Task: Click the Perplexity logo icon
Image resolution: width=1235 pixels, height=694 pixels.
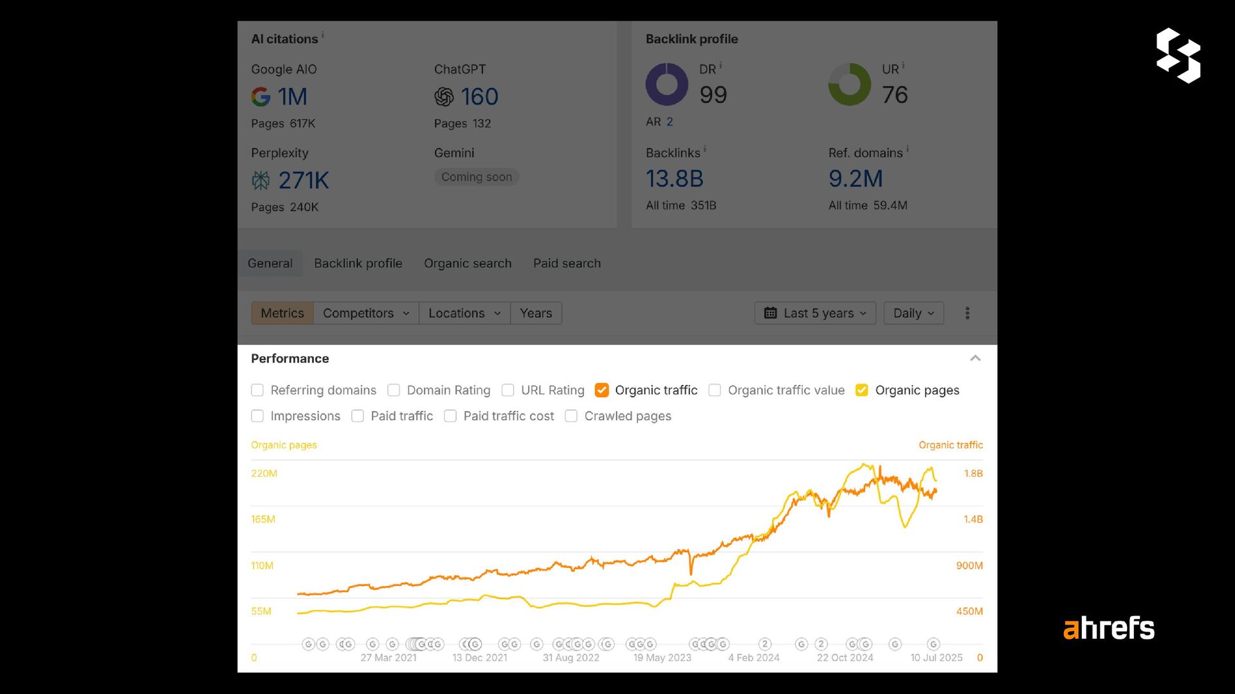Action: coord(261,181)
